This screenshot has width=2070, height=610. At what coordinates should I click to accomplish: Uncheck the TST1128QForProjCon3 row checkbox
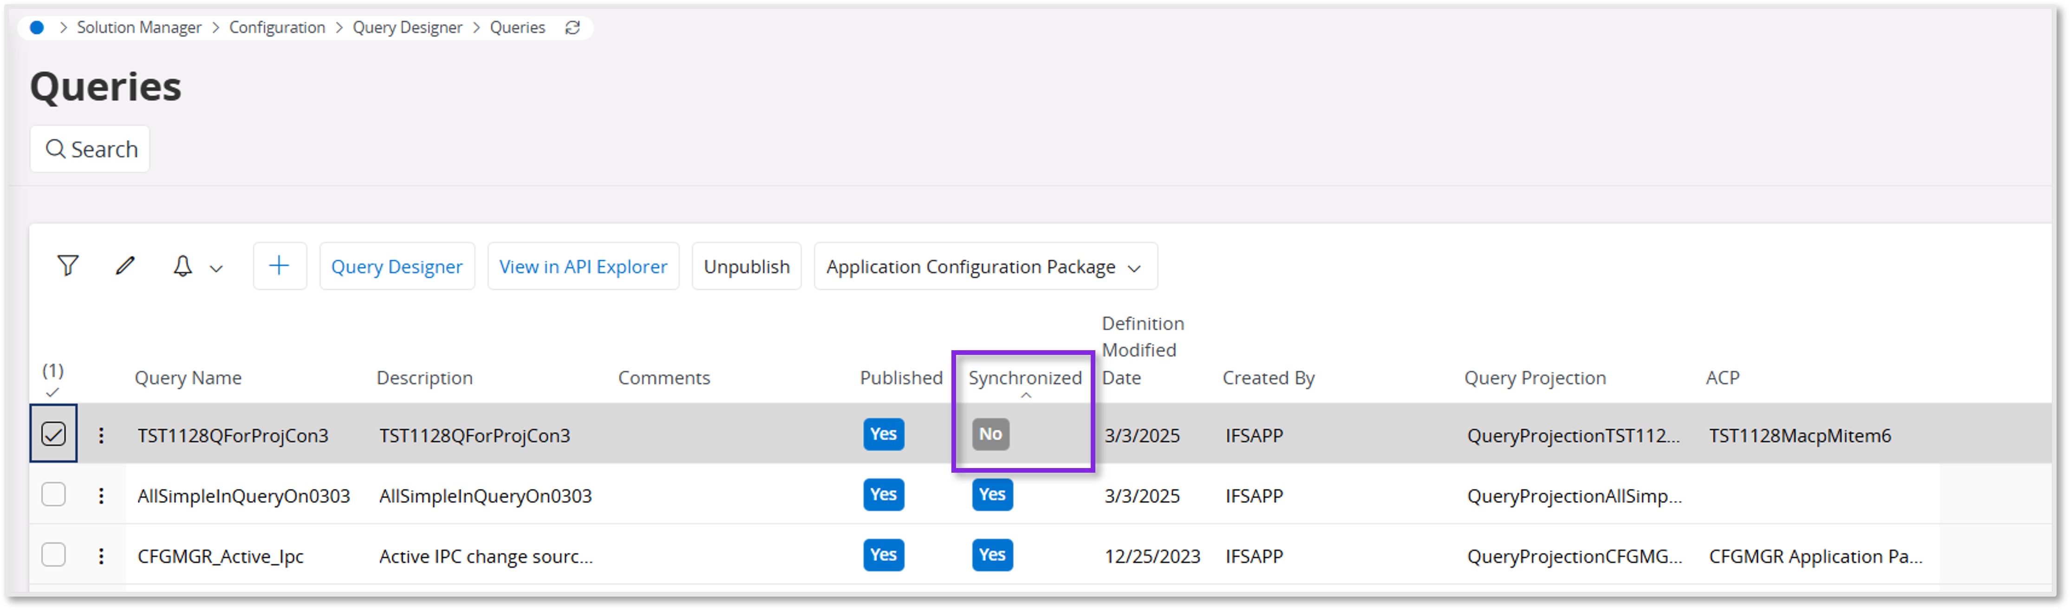click(54, 434)
